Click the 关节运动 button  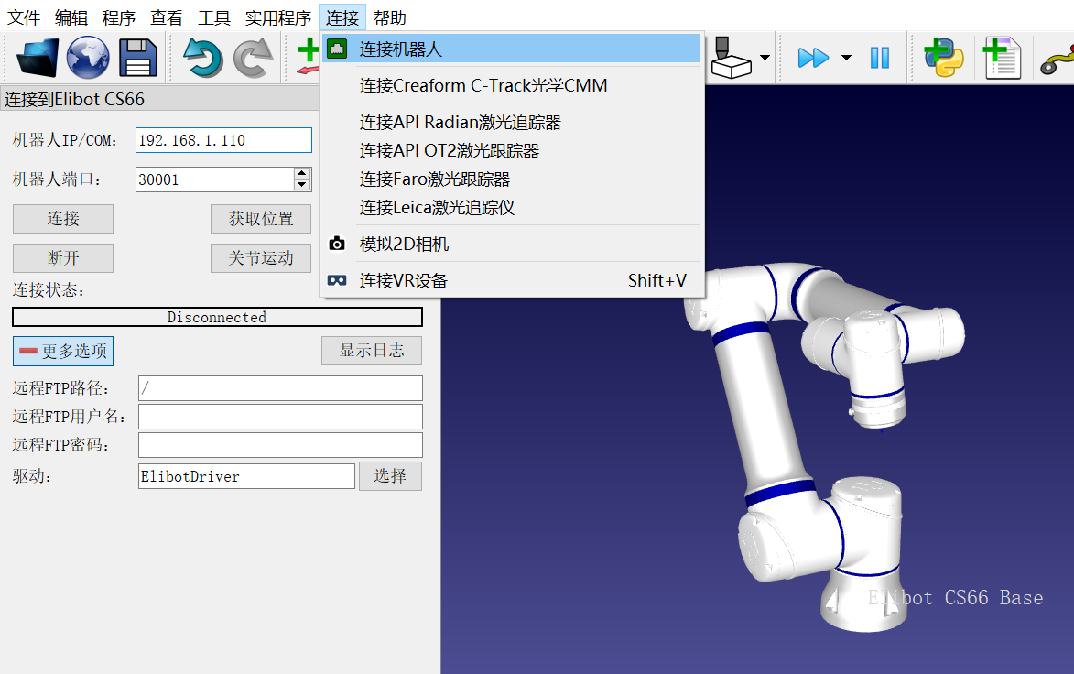[261, 258]
